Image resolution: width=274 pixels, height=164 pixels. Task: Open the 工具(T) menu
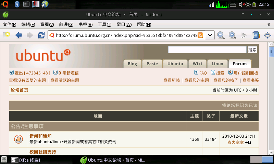click(104, 25)
